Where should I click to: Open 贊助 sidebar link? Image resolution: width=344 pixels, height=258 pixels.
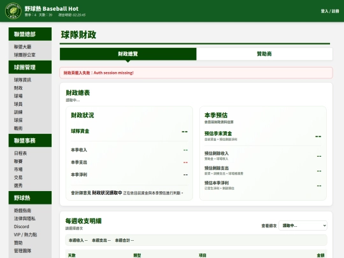(18, 243)
